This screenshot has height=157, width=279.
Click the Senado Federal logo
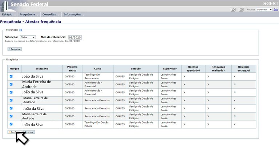(25, 4)
